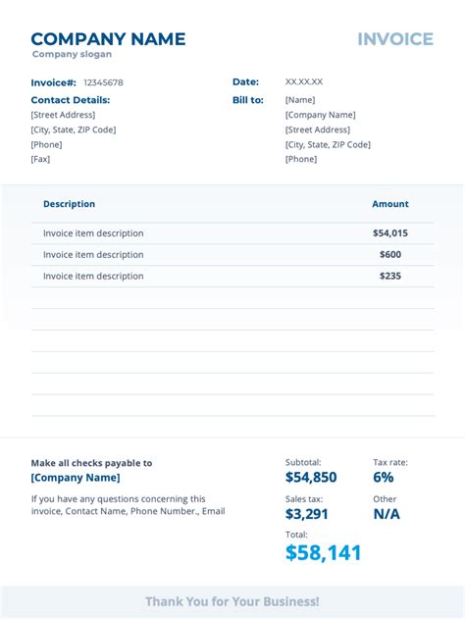Click the COMPANY NAME heading

[108, 39]
